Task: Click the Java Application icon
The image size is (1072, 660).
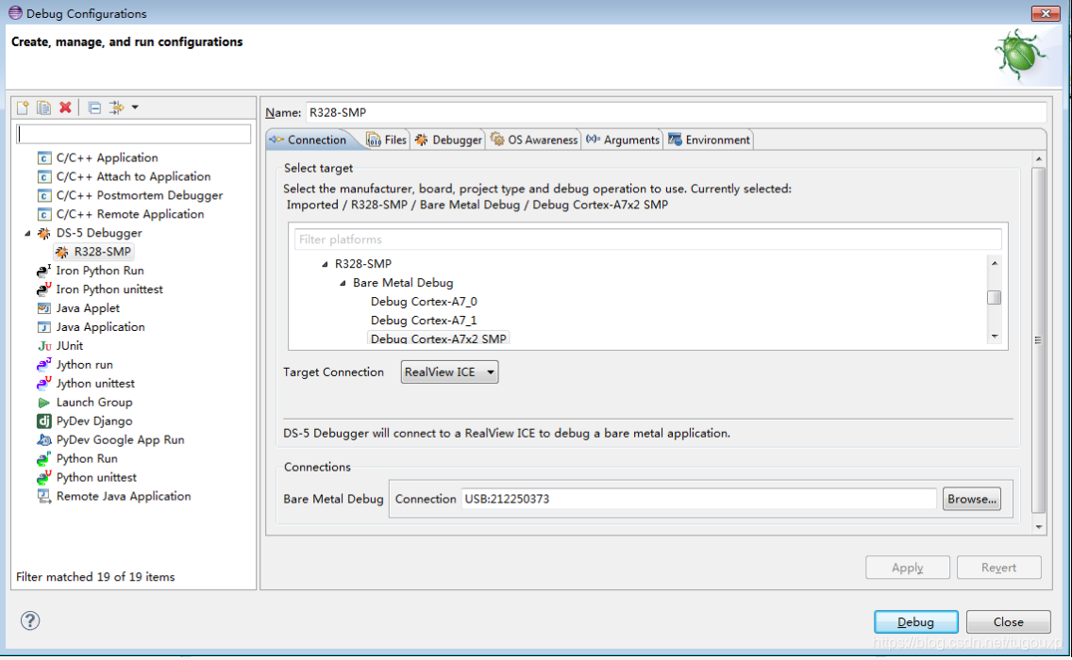Action: 43,327
